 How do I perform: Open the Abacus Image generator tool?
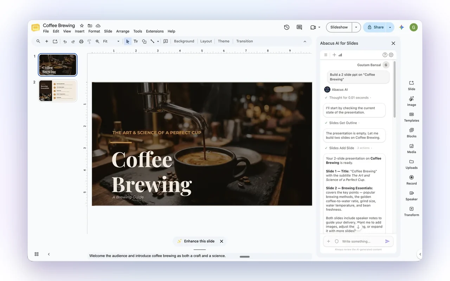tap(411, 101)
